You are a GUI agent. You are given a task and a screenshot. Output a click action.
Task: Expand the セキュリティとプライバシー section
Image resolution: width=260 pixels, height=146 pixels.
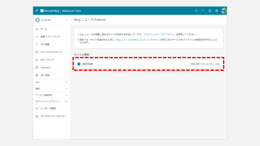pyautogui.click(x=52, y=101)
